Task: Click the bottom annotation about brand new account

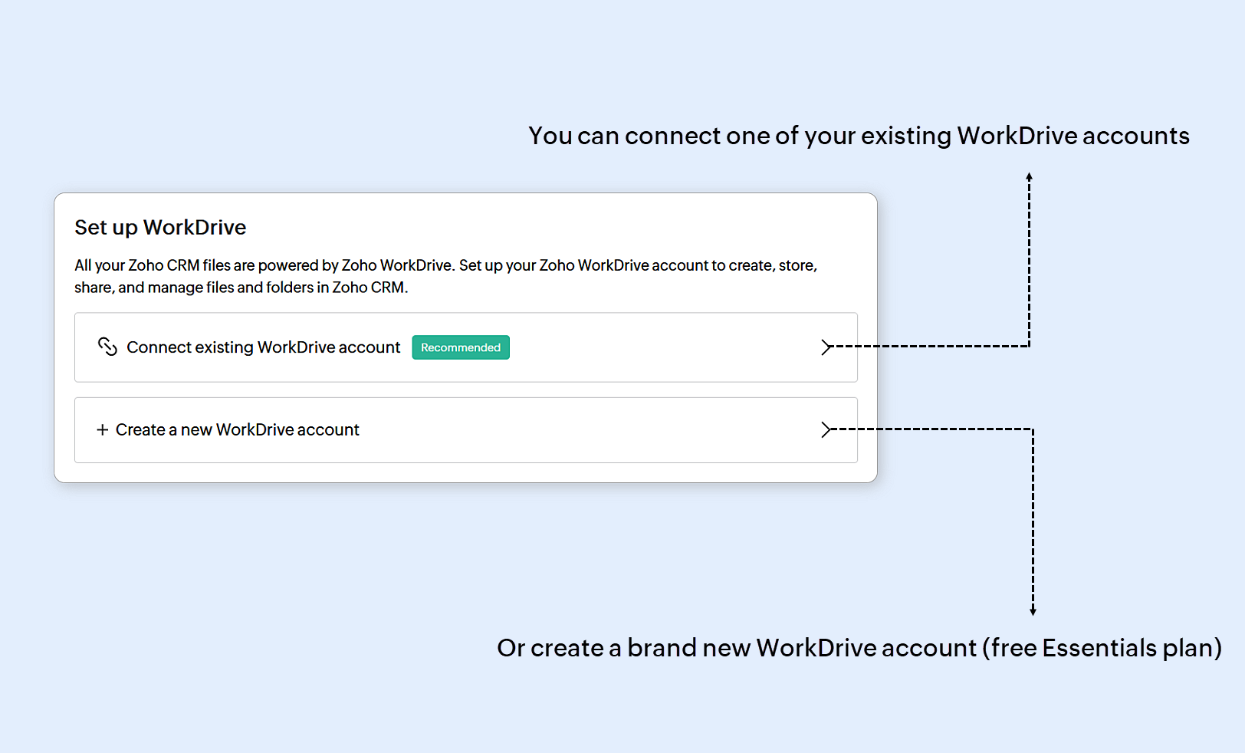Action: tap(859, 648)
